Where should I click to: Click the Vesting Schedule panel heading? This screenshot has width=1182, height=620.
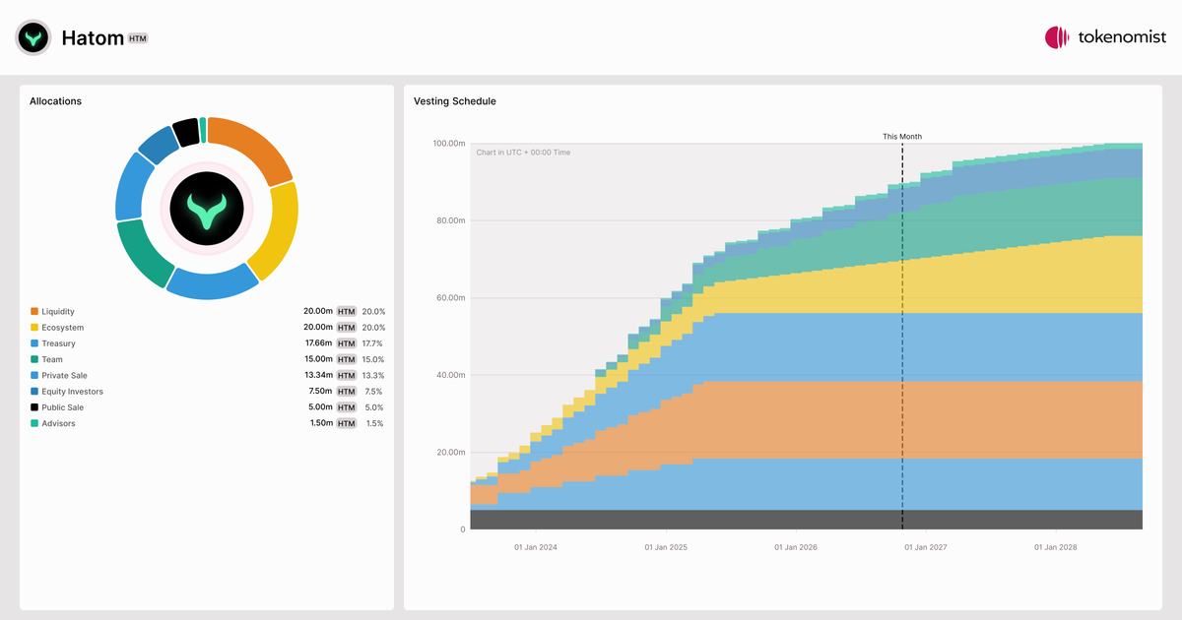(455, 101)
